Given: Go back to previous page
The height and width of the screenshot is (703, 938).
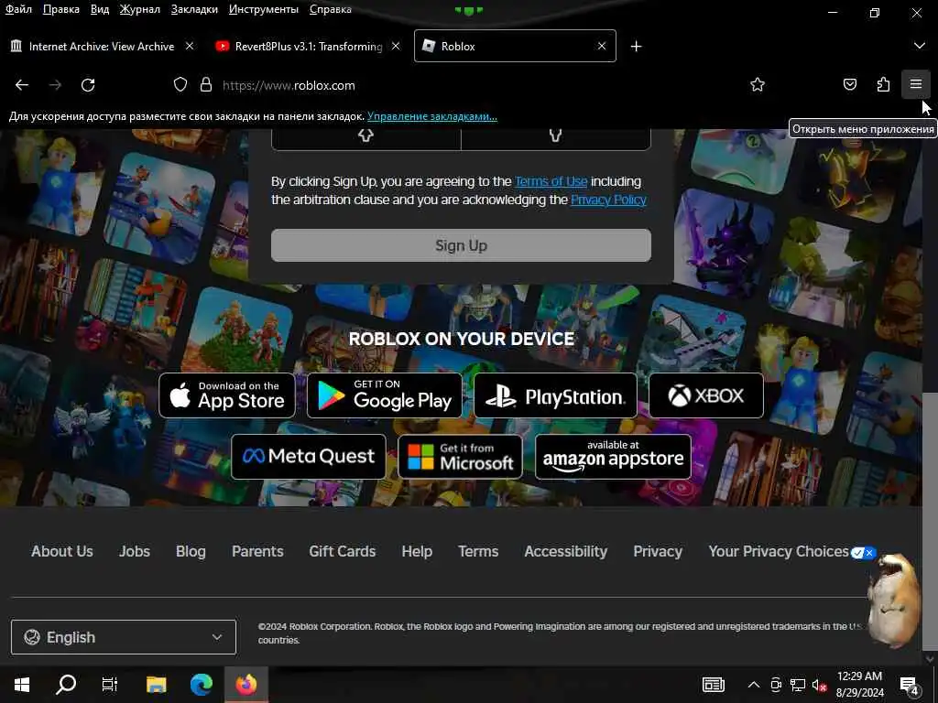Looking at the screenshot, I should tap(22, 85).
